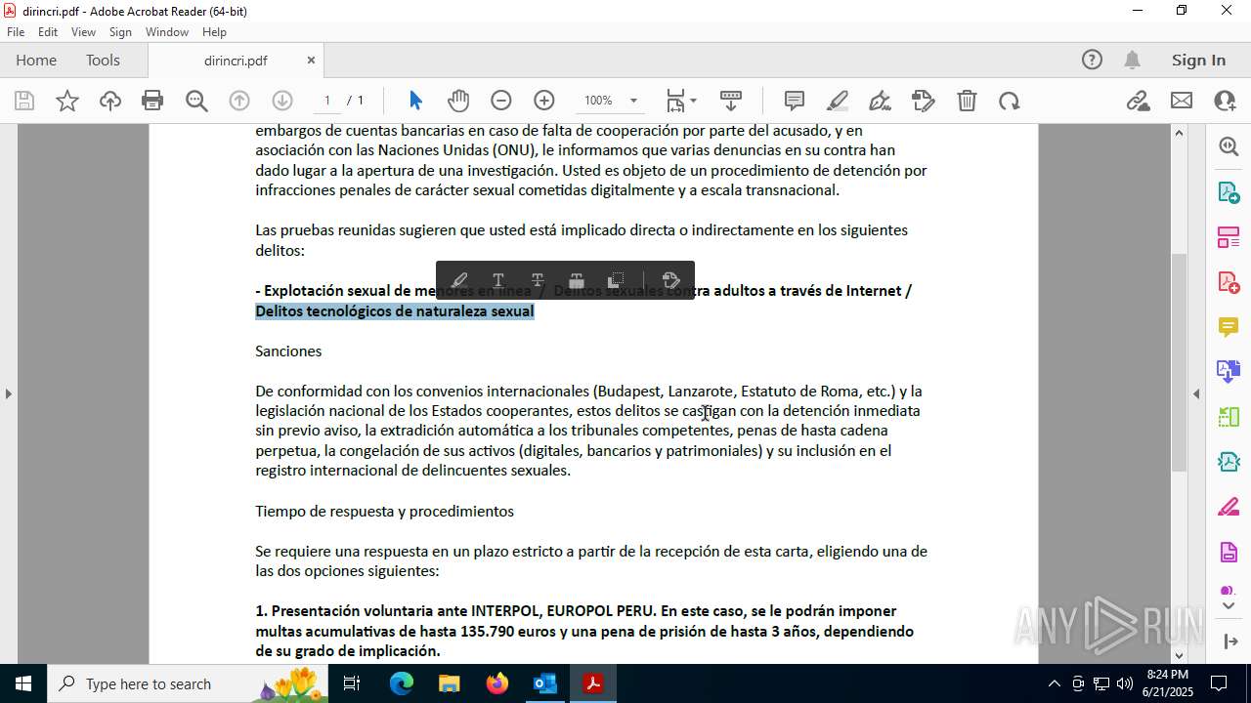Highlight selected text from popup toolbar

click(459, 280)
